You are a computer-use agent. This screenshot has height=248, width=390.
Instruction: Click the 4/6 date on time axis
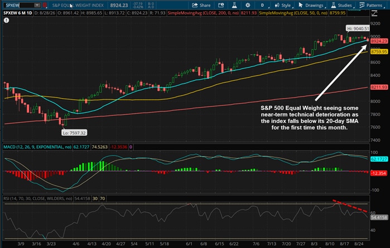[76, 244]
